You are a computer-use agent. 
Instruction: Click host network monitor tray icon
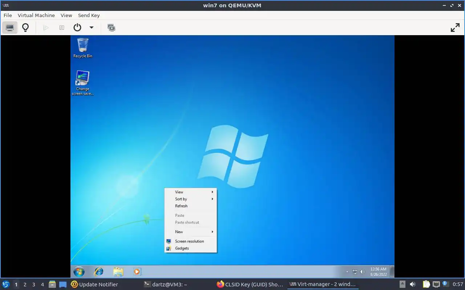[436, 285]
